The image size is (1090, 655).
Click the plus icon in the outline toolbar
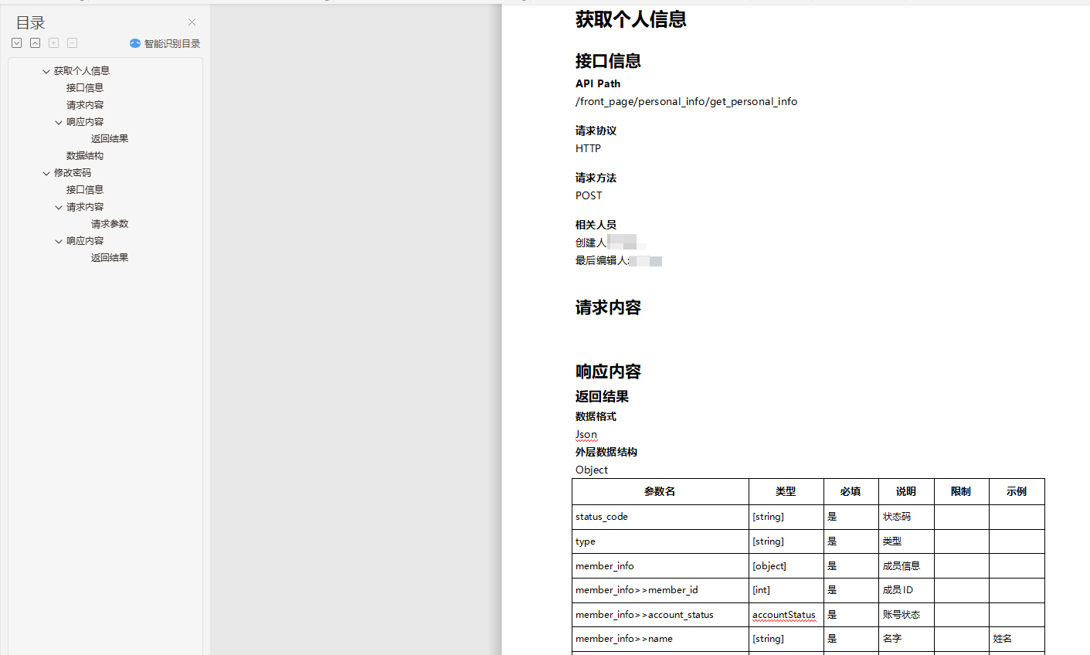54,43
